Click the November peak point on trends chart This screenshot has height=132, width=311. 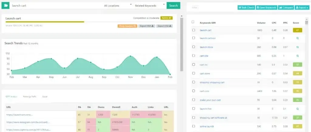coord(130,56)
